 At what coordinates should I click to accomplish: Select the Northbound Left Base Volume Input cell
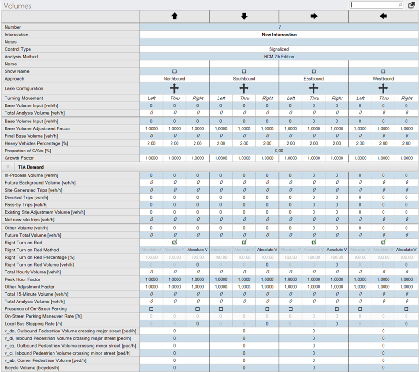[151, 105]
